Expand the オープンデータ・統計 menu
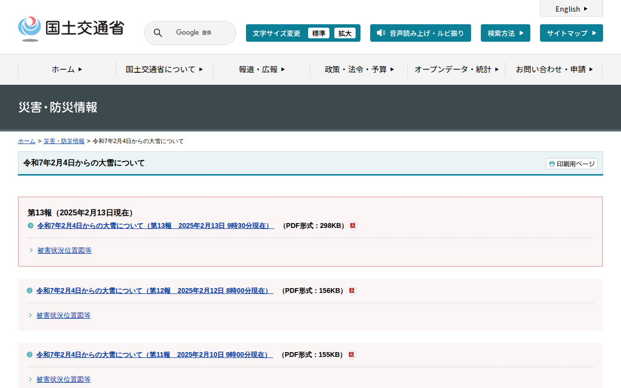The height and width of the screenshot is (388, 621). (456, 69)
